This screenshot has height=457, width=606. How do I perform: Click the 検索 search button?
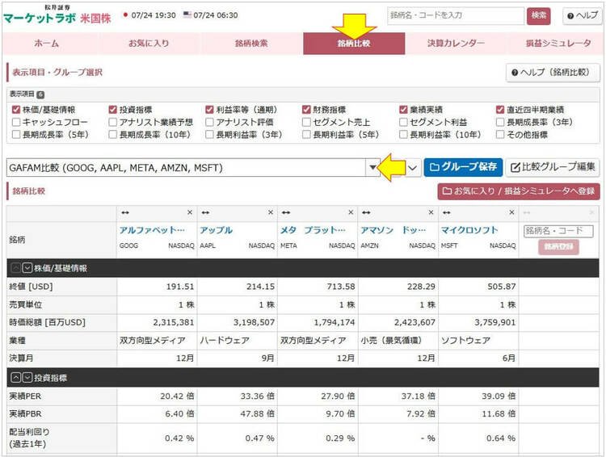tap(538, 16)
